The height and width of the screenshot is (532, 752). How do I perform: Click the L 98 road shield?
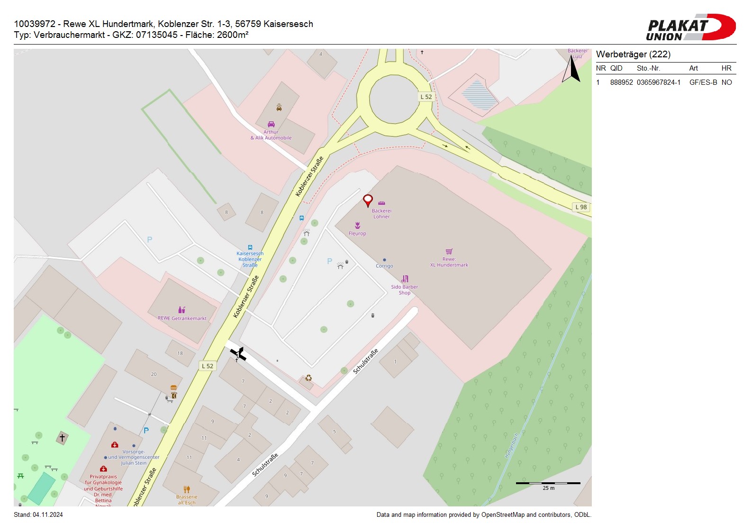click(581, 207)
